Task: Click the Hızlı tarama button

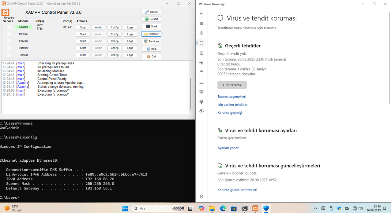Action: click(232, 85)
